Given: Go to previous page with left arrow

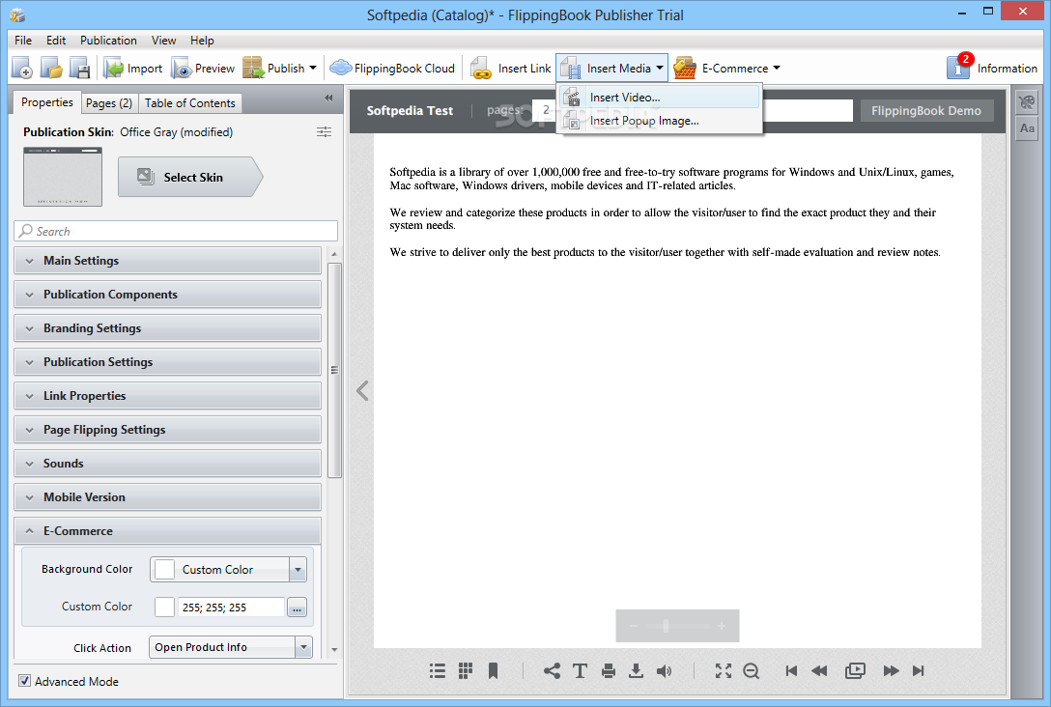Looking at the screenshot, I should click(362, 391).
